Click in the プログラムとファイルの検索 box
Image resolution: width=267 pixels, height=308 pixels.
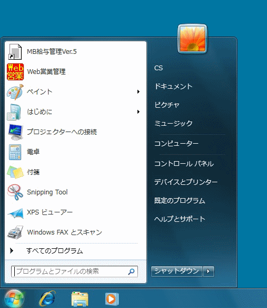click(75, 272)
